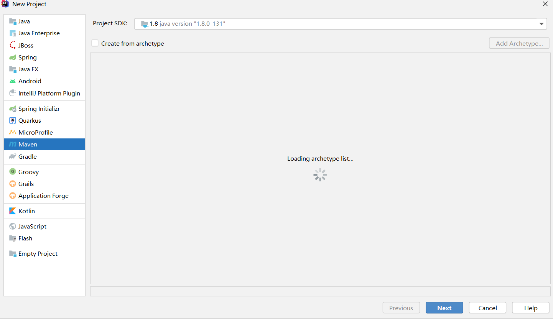Select JavaScript project type
Image resolution: width=553 pixels, height=319 pixels.
(x=44, y=227)
